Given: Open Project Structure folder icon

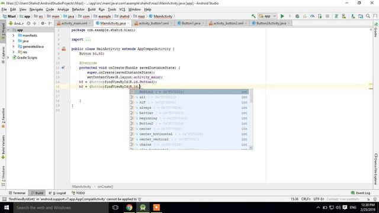Looking at the screenshot, I should 361,16.
